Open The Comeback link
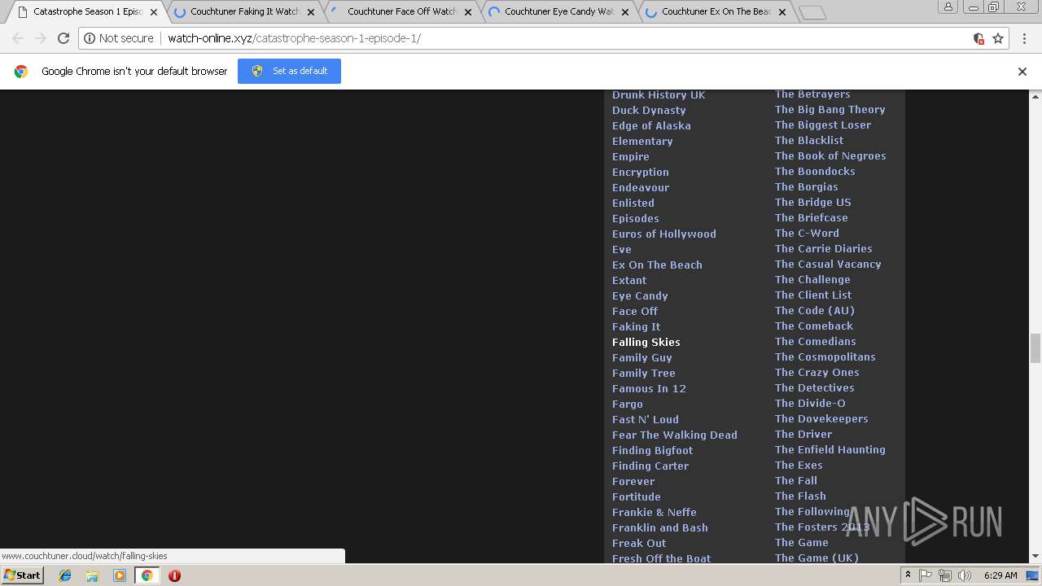The height and width of the screenshot is (586, 1042). click(813, 326)
